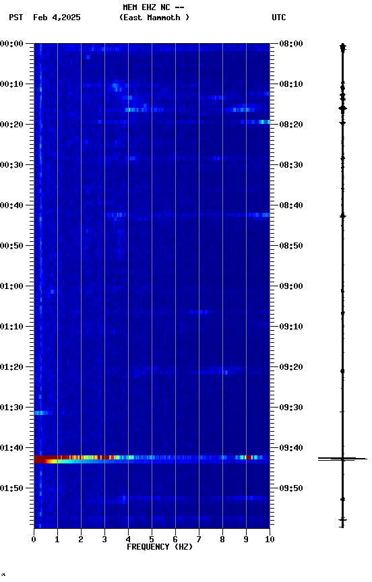Image resolution: width=372 pixels, height=582 pixels.
Task: Click the UTC time label 08:30
Action: point(291,165)
